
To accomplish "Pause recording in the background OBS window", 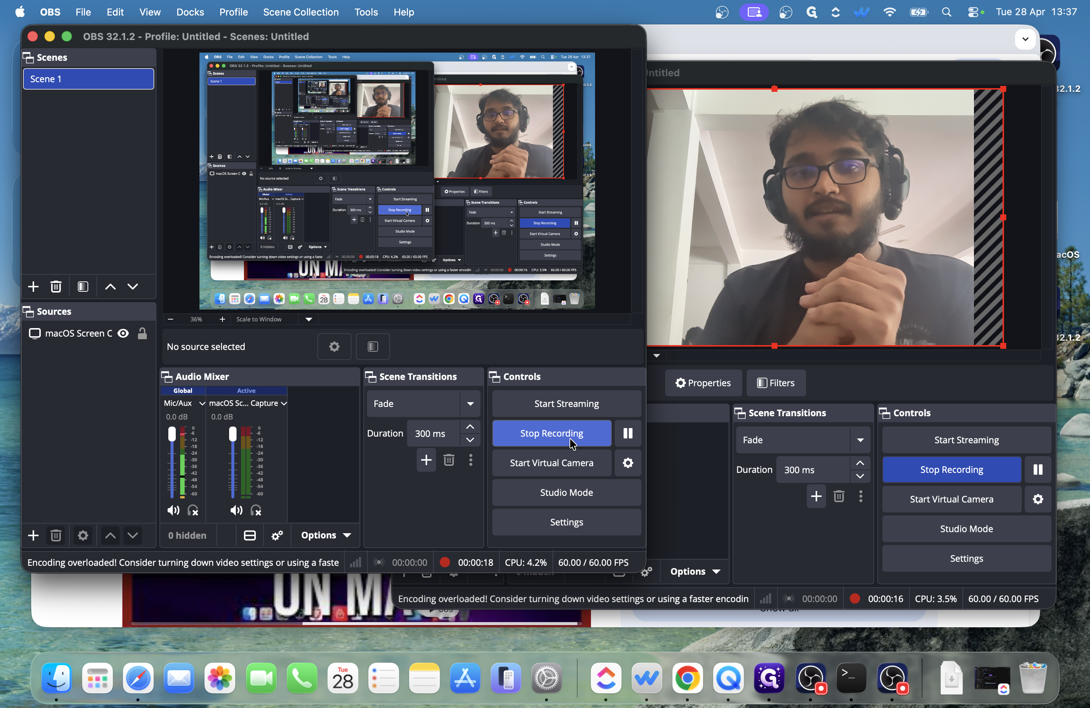I will 1038,470.
